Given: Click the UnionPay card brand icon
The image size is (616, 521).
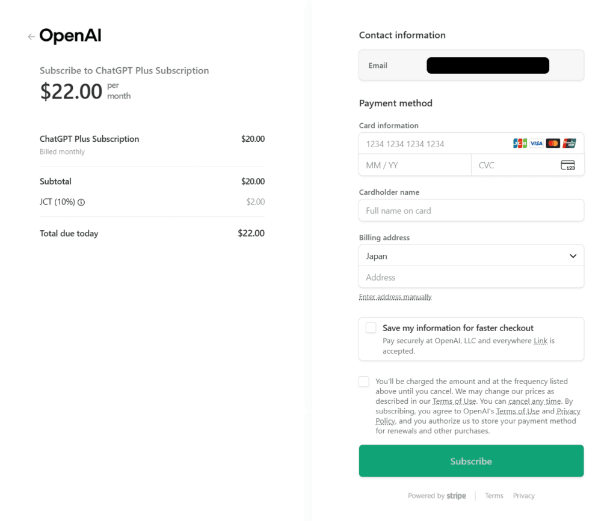Looking at the screenshot, I should click(x=569, y=144).
